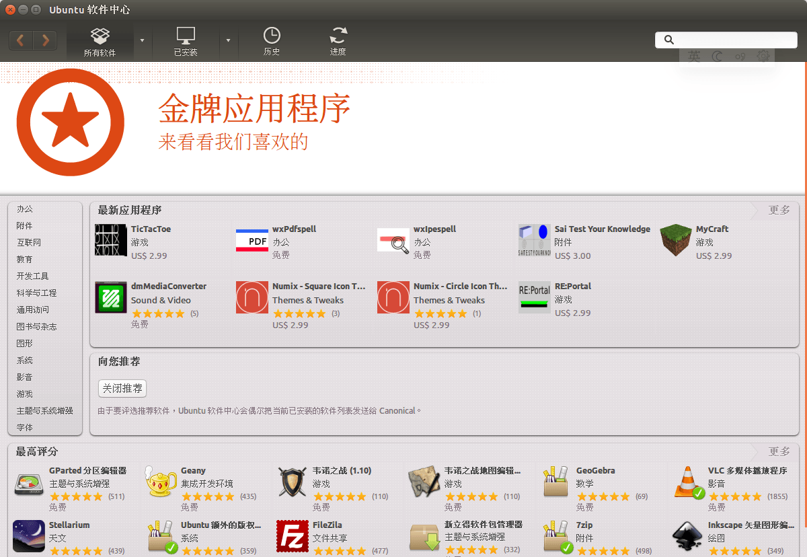Image resolution: width=807 pixels, height=557 pixels.
Task: Click the forward navigation arrow
Action: point(45,40)
